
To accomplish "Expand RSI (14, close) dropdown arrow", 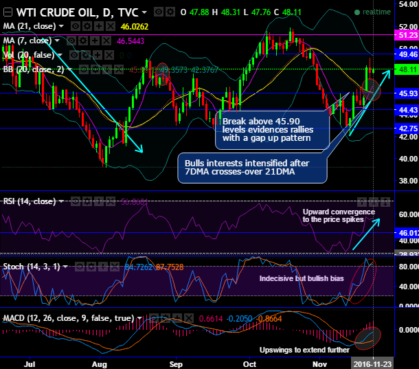I will pyautogui.click(x=61, y=201).
